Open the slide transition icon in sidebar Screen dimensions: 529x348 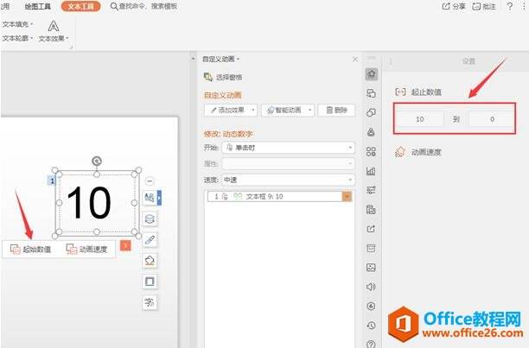(371, 93)
